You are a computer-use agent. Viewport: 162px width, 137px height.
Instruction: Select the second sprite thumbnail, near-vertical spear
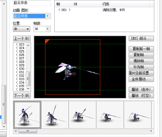(x=55, y=115)
